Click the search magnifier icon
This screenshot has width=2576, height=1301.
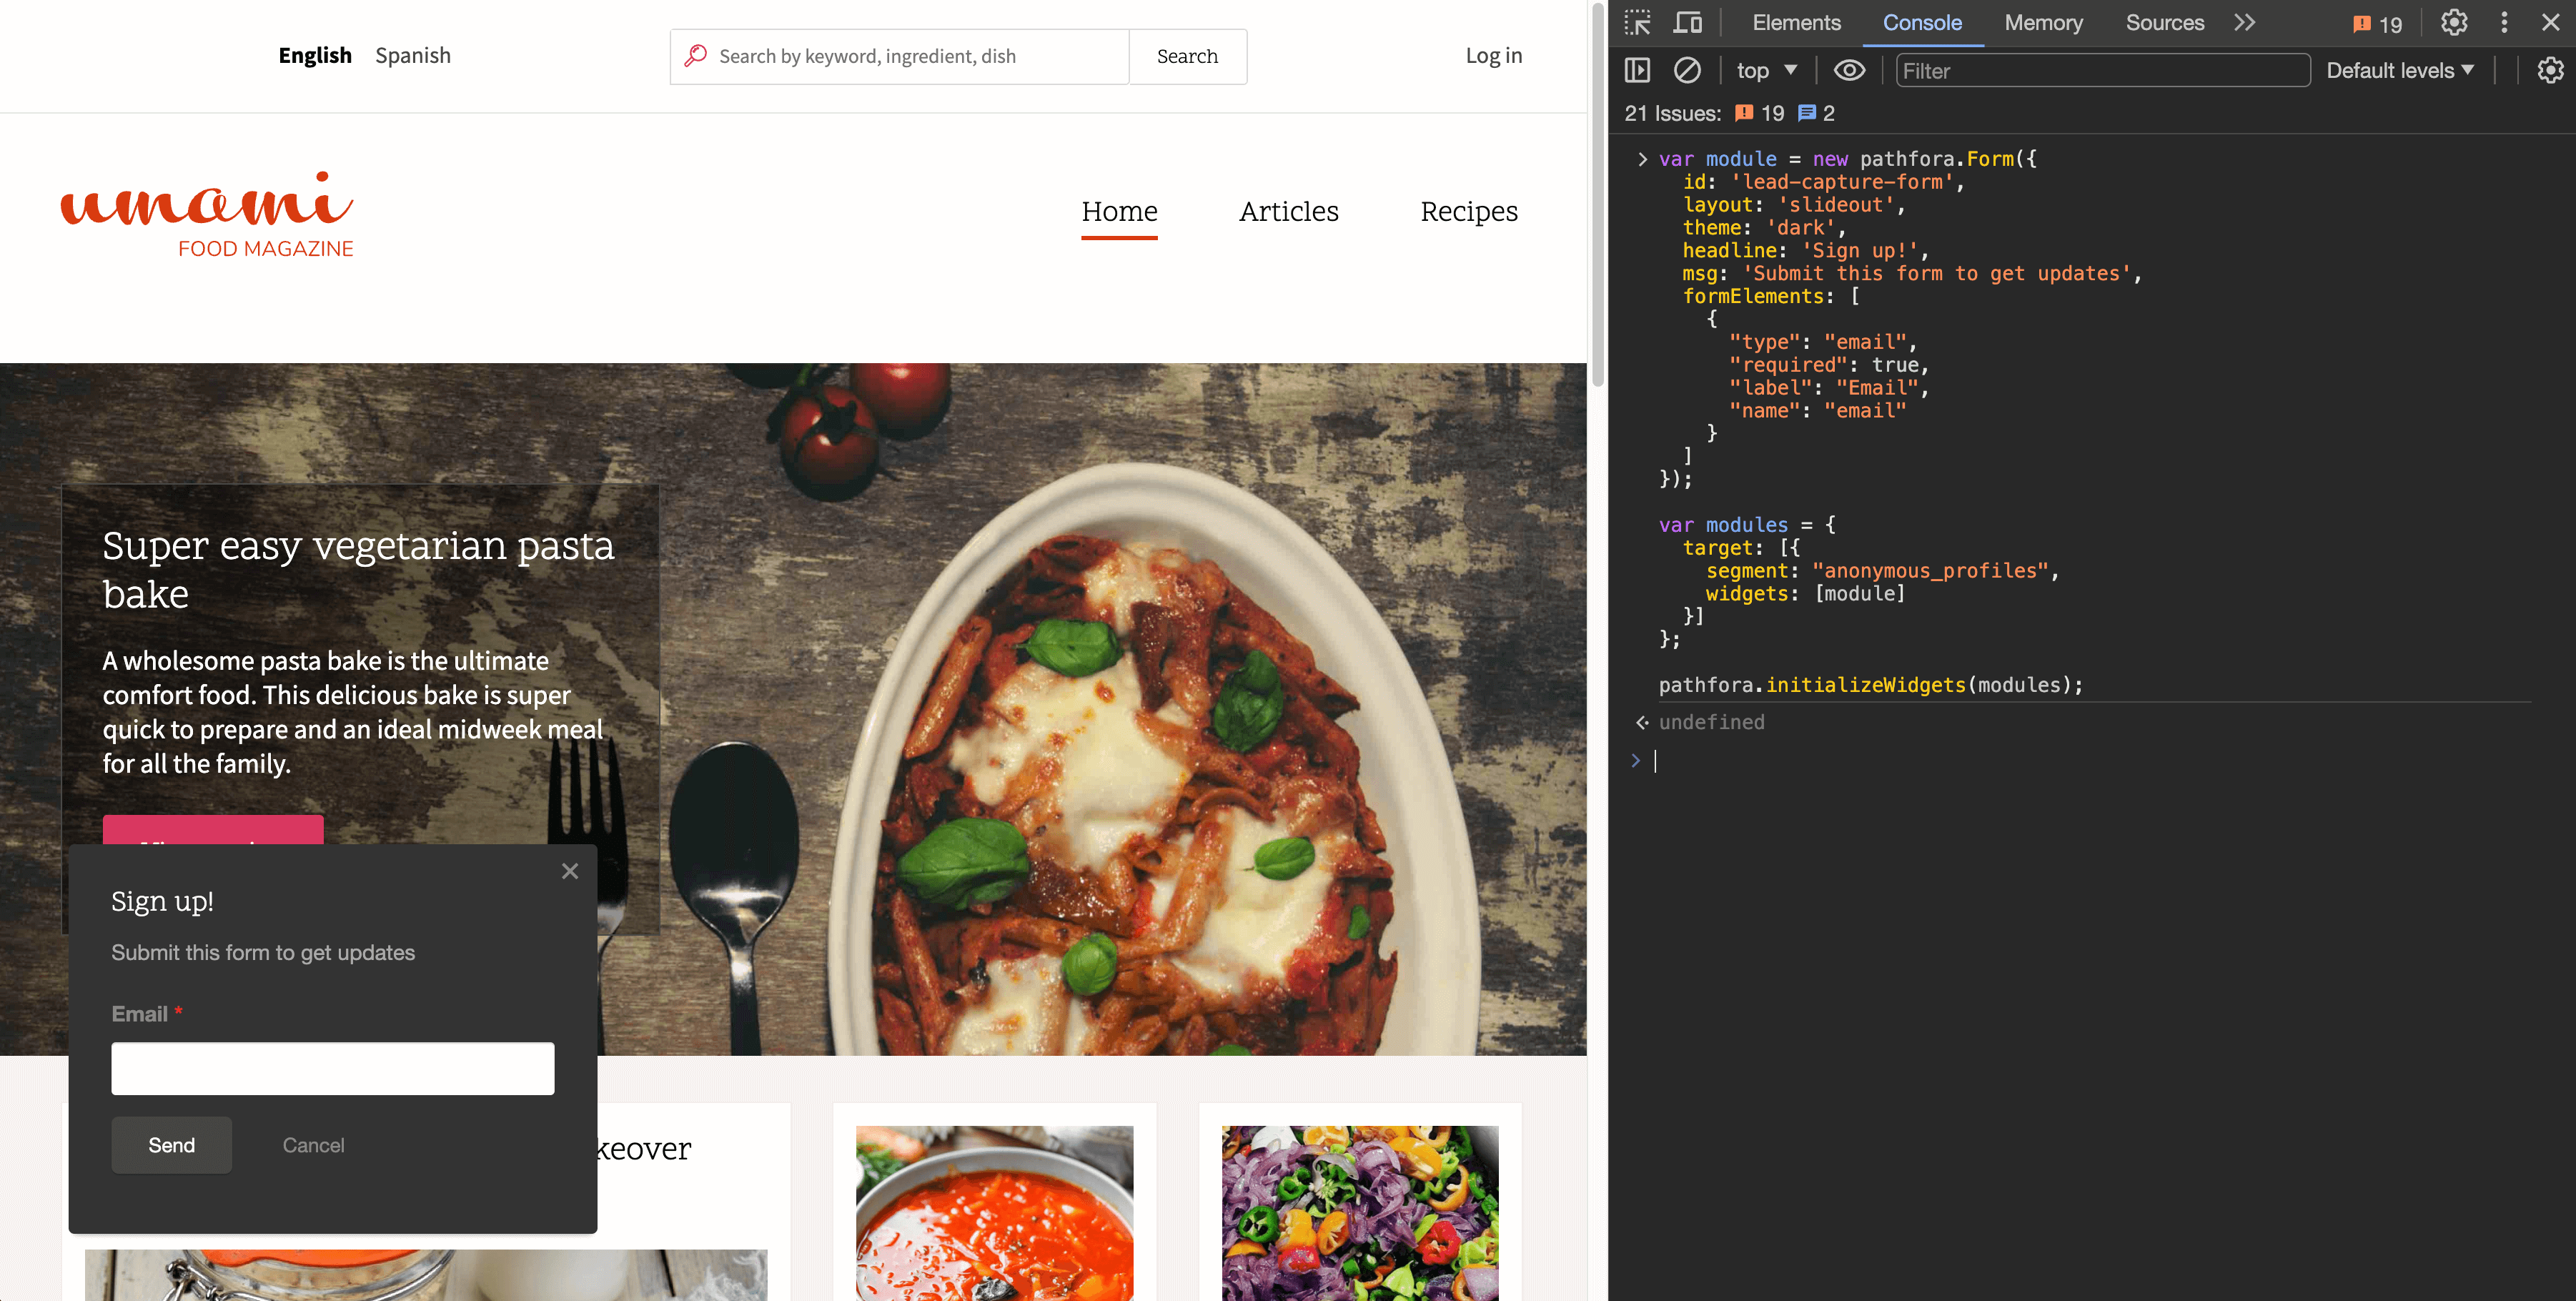(x=696, y=56)
